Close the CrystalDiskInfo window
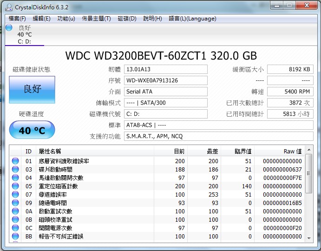Viewport: 321px width, 251px height. (307, 5)
